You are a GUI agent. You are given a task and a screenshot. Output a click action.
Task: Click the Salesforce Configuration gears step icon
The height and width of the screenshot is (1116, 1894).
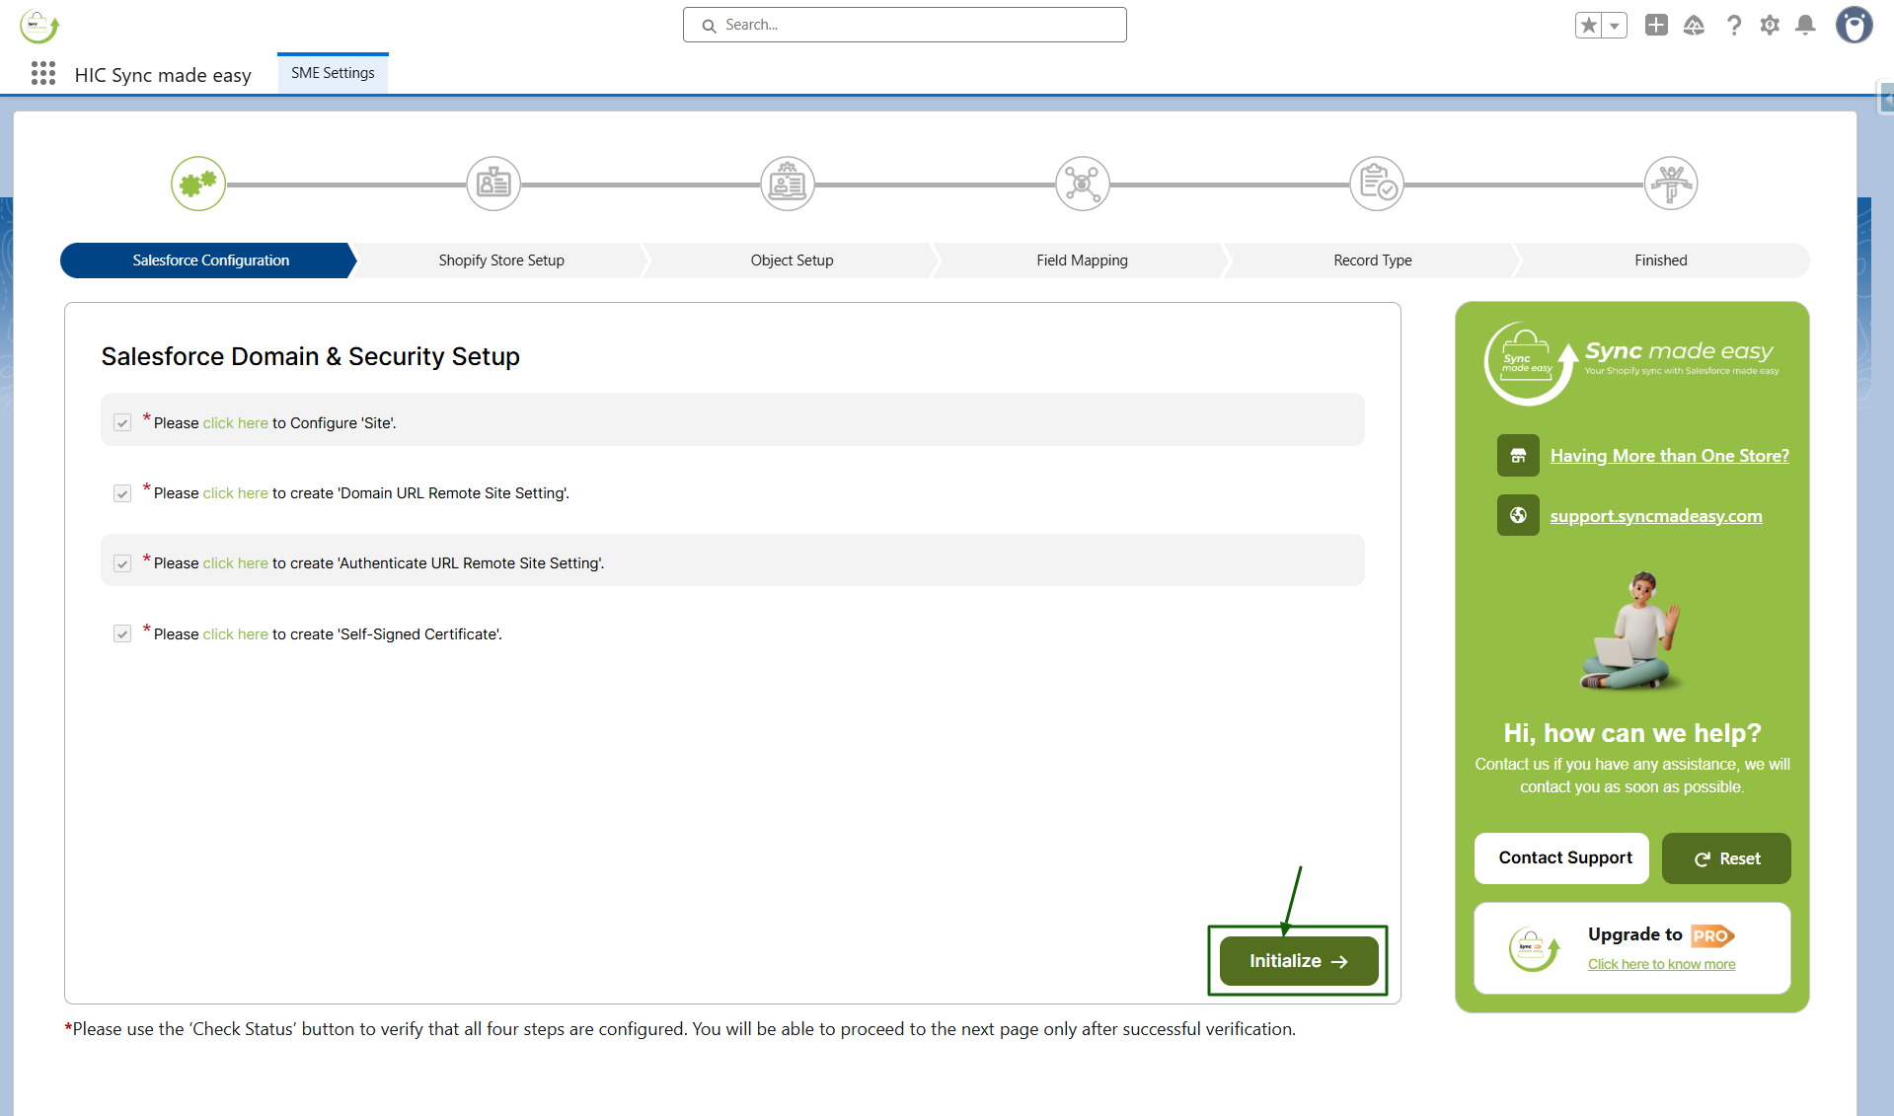(x=198, y=184)
